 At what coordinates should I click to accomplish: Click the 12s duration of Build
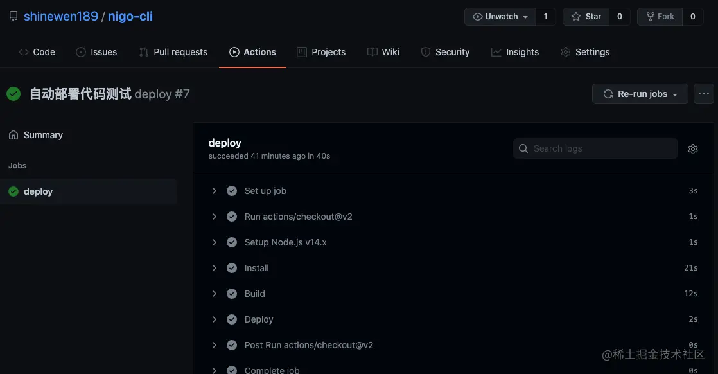coord(690,294)
